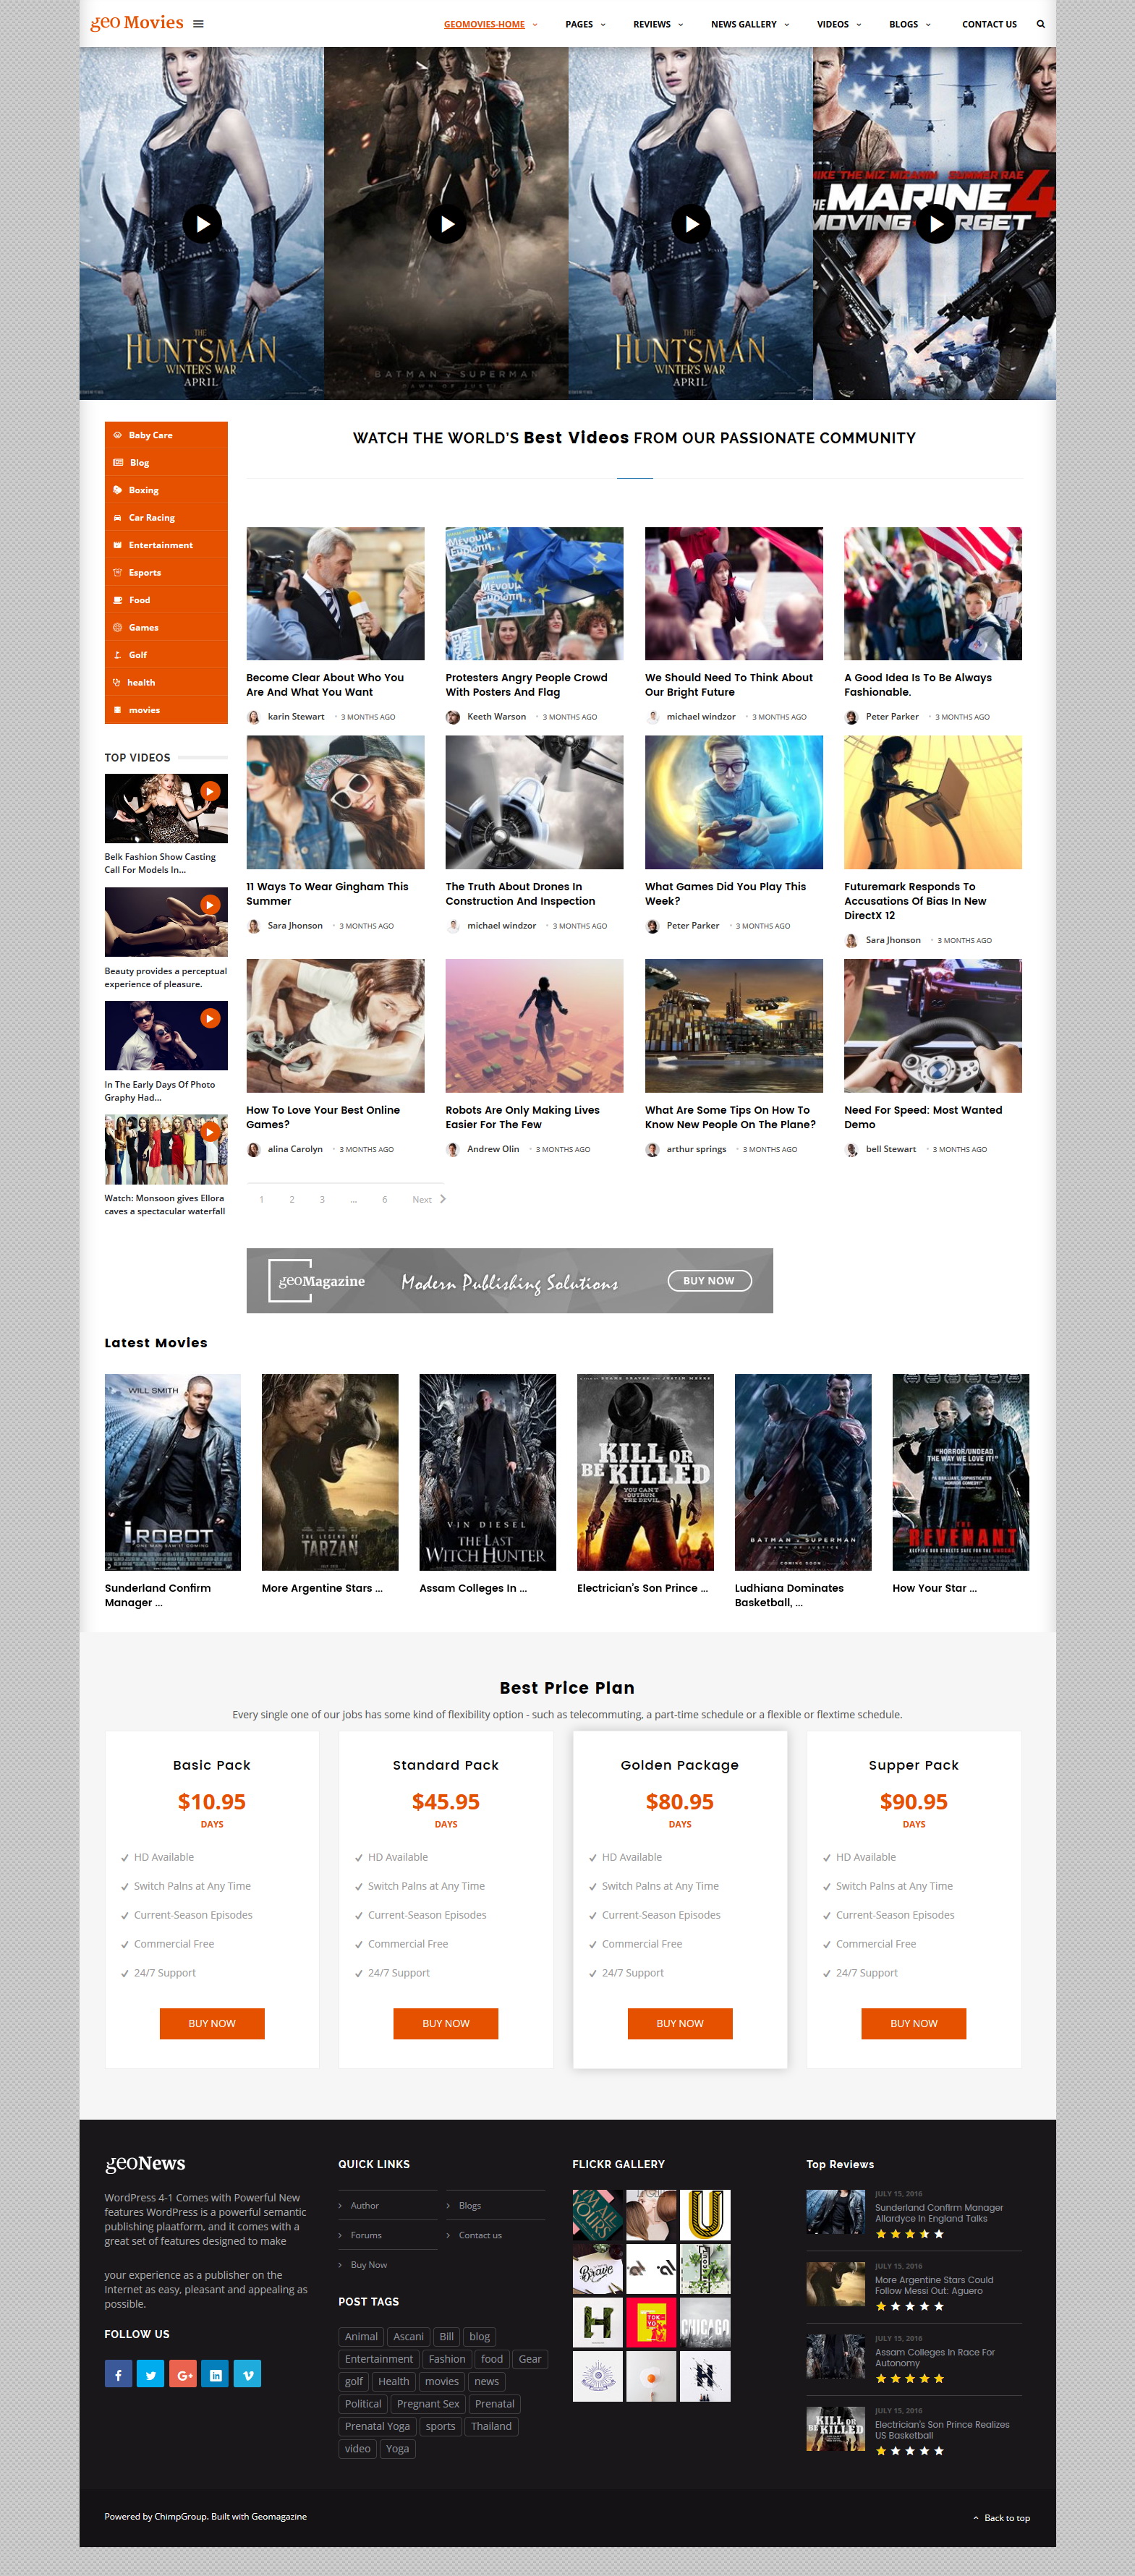This screenshot has width=1135, height=2576.
Task: Open 'The Truth About Drones' article title
Action: [x=520, y=894]
